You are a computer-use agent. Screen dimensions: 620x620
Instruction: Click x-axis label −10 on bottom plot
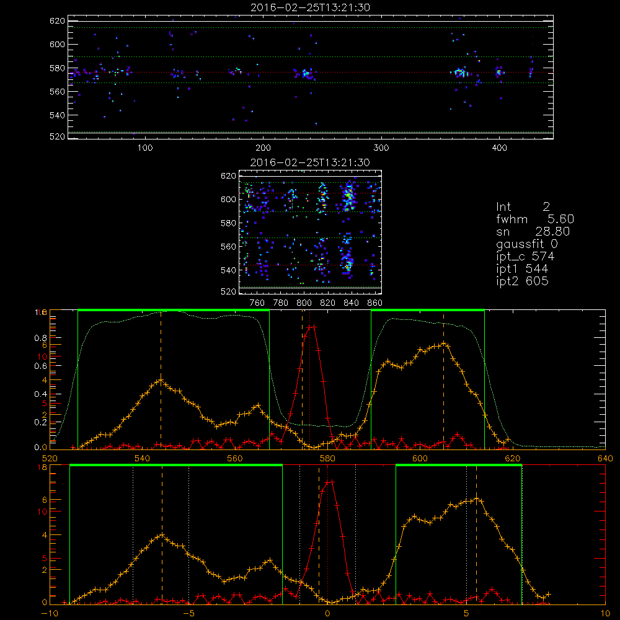(x=50, y=614)
